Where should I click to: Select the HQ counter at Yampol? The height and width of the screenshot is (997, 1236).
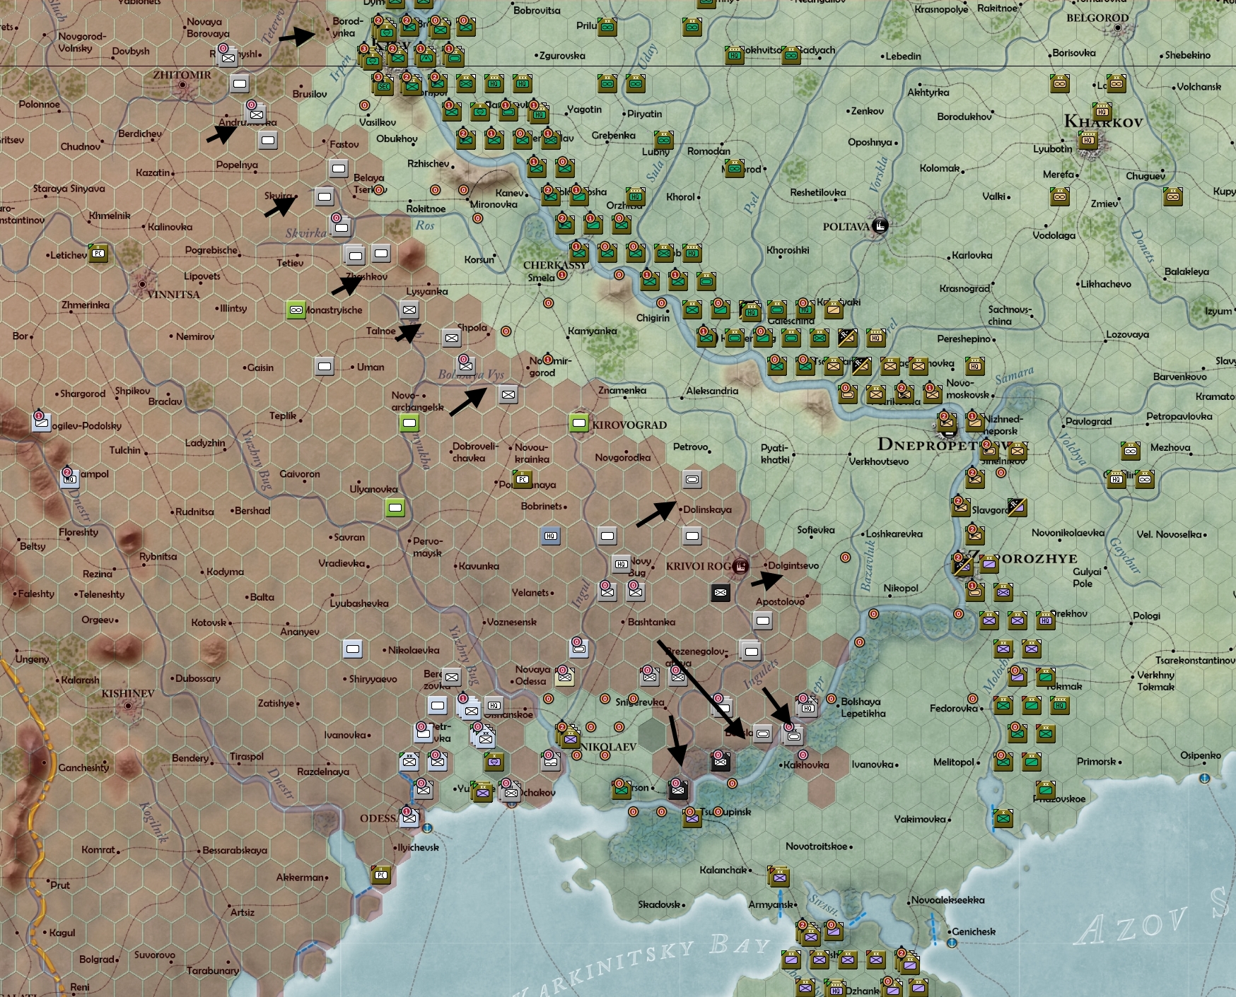coord(70,478)
